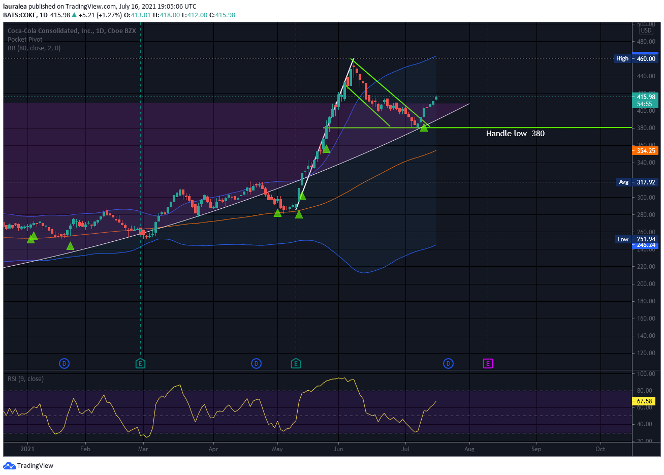664x475 pixels.
Task: Click the 2021 label on time axis
Action: [x=27, y=449]
